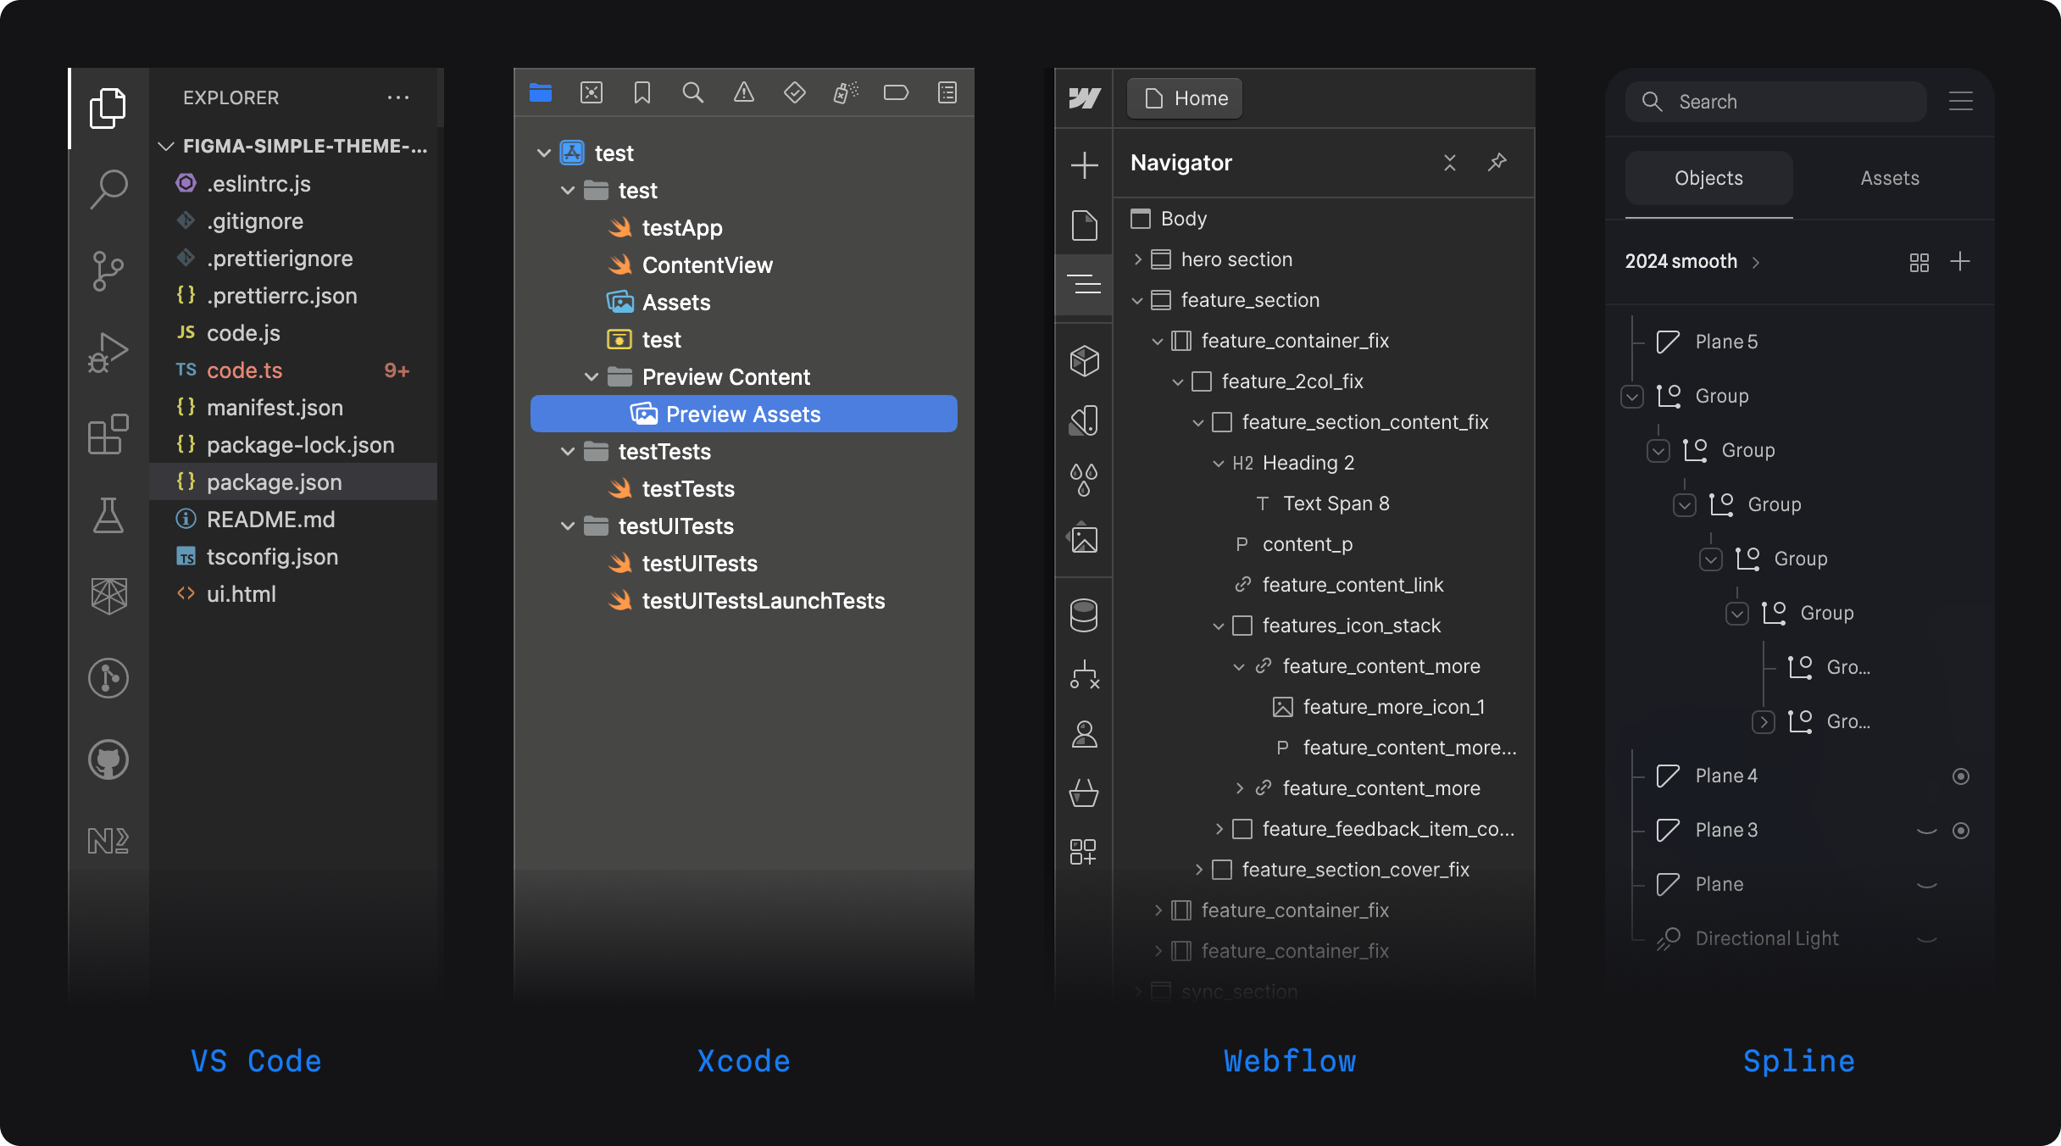Image resolution: width=2061 pixels, height=1146 pixels.
Task: Open the EXPLORER overflow menu ellipsis
Action: [x=398, y=97]
